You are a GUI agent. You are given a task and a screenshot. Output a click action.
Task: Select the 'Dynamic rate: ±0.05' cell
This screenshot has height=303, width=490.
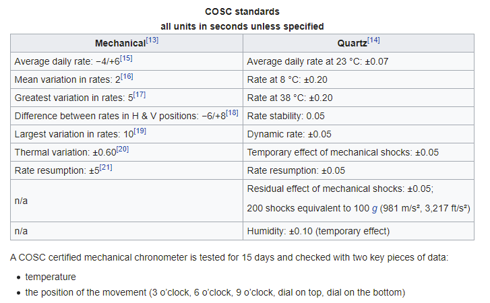289,134
